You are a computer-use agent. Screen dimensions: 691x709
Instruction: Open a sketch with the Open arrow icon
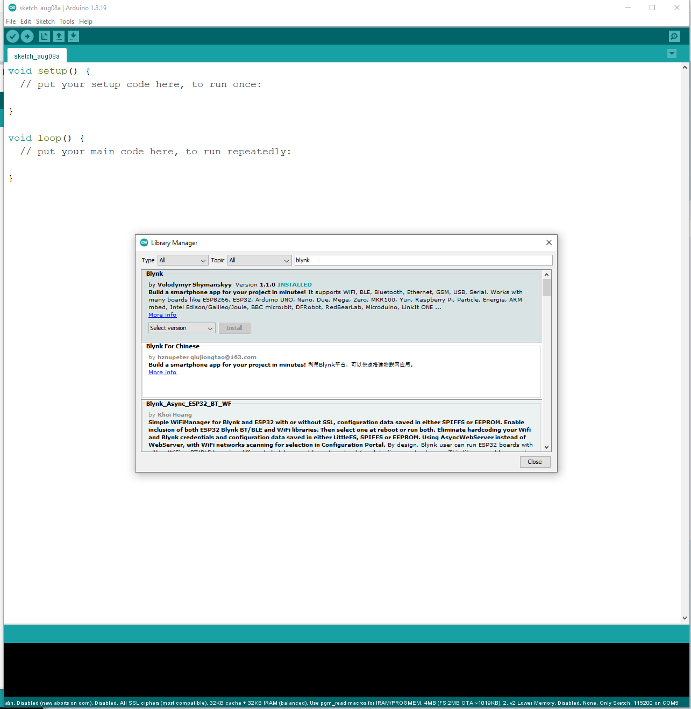(x=59, y=36)
